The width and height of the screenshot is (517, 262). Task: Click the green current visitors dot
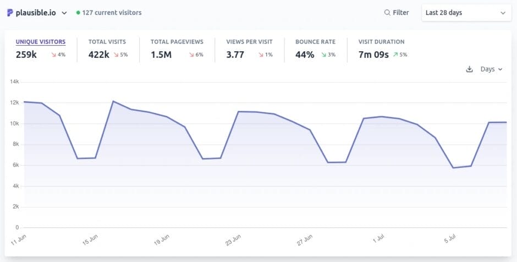tap(78, 13)
